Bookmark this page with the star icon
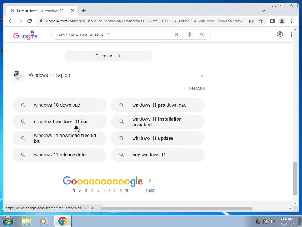This screenshot has height=227, width=302. 261,21
